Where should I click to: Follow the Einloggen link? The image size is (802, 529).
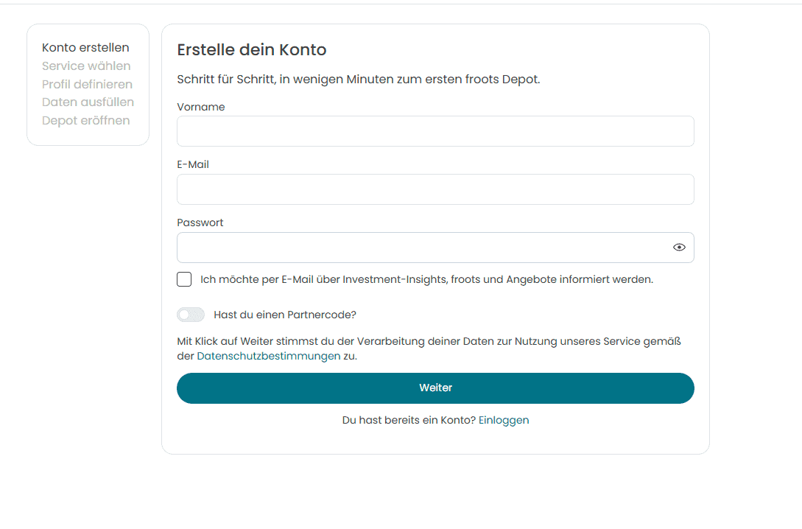tap(504, 420)
